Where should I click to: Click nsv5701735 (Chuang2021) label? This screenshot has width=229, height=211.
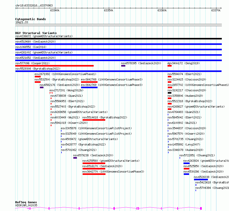point(186,139)
